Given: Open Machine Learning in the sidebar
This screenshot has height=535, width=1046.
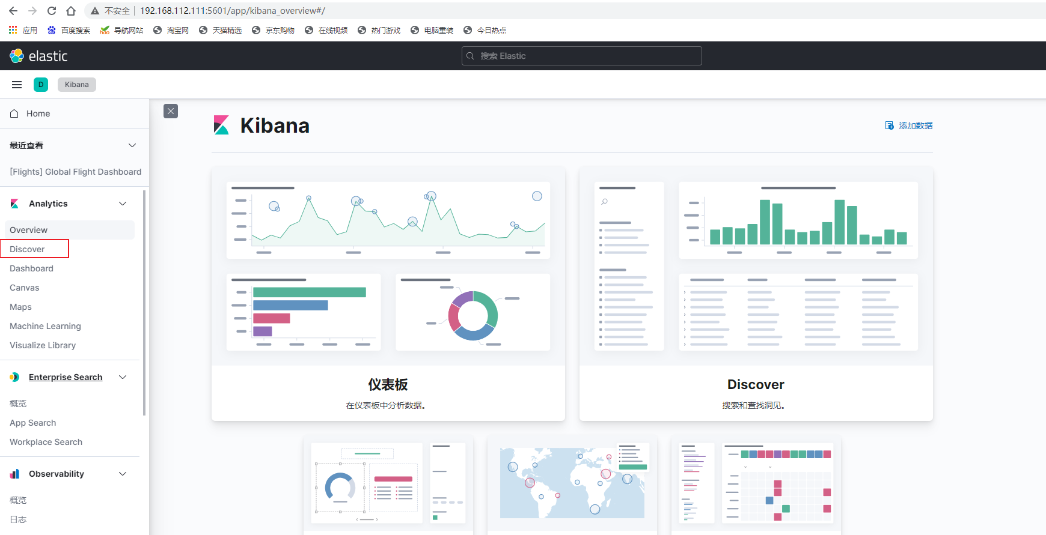Looking at the screenshot, I should pos(45,326).
